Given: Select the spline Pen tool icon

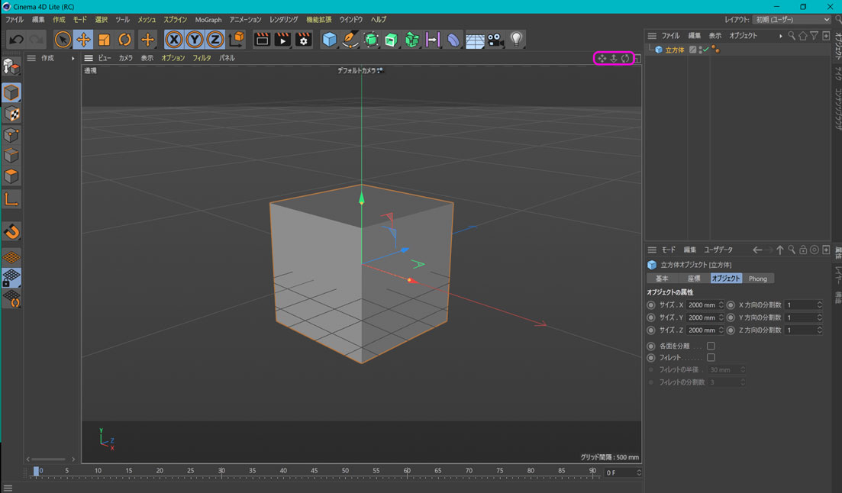Looking at the screenshot, I should (350, 40).
